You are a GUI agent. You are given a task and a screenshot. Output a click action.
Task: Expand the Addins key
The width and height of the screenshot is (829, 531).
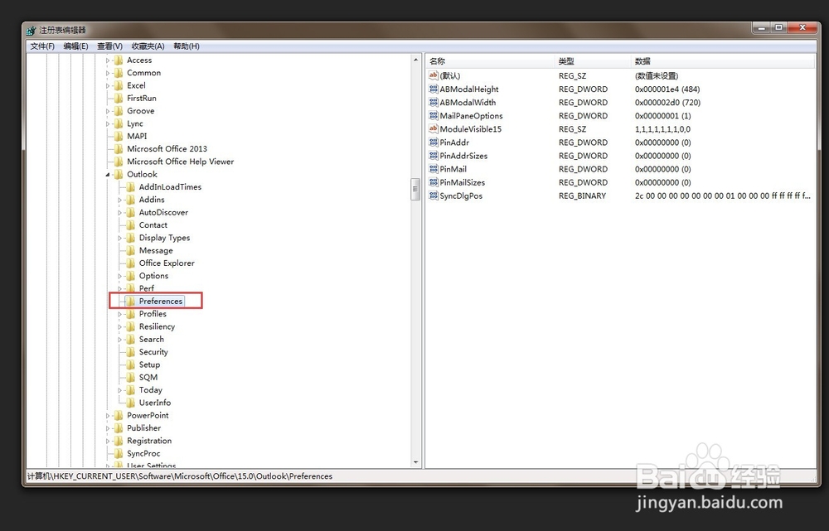point(120,200)
